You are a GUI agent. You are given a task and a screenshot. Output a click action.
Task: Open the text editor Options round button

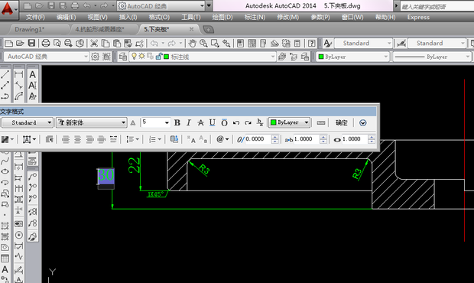(x=362, y=122)
